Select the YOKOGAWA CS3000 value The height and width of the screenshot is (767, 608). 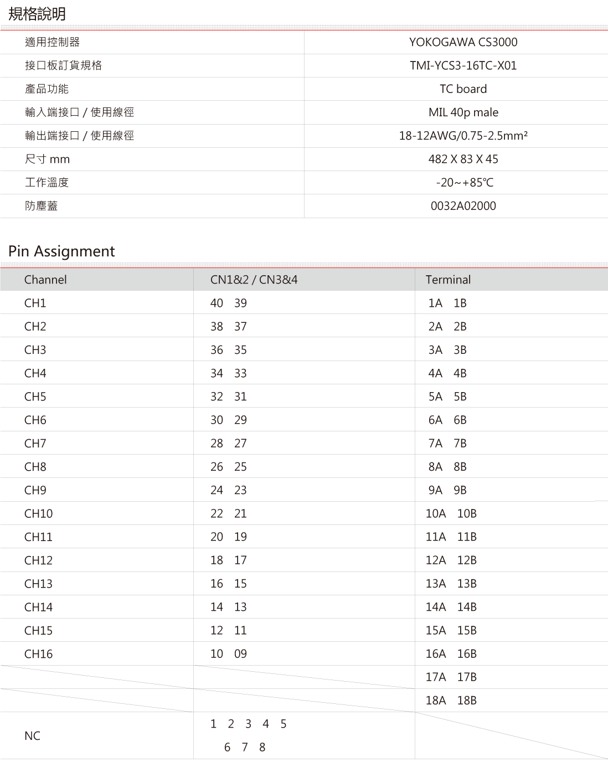click(x=463, y=42)
